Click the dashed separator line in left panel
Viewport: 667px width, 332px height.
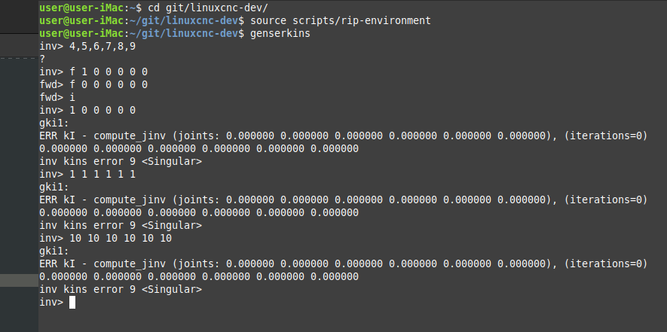(19, 58)
